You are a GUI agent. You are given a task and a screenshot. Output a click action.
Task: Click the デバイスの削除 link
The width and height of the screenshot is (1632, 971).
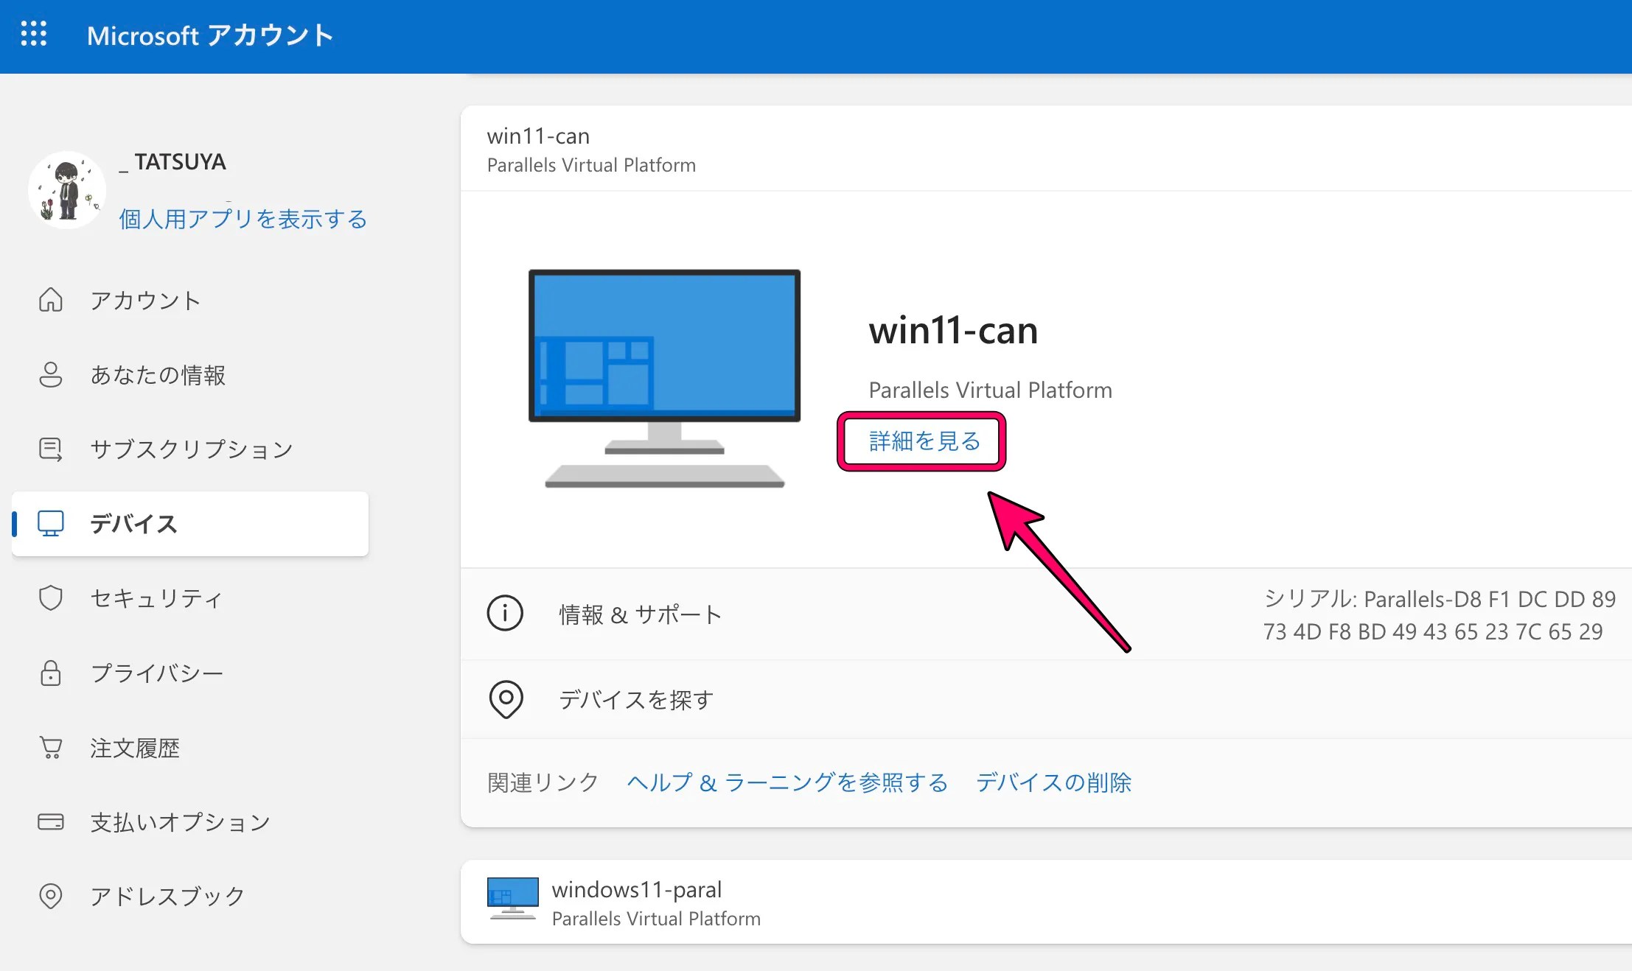point(1053,782)
